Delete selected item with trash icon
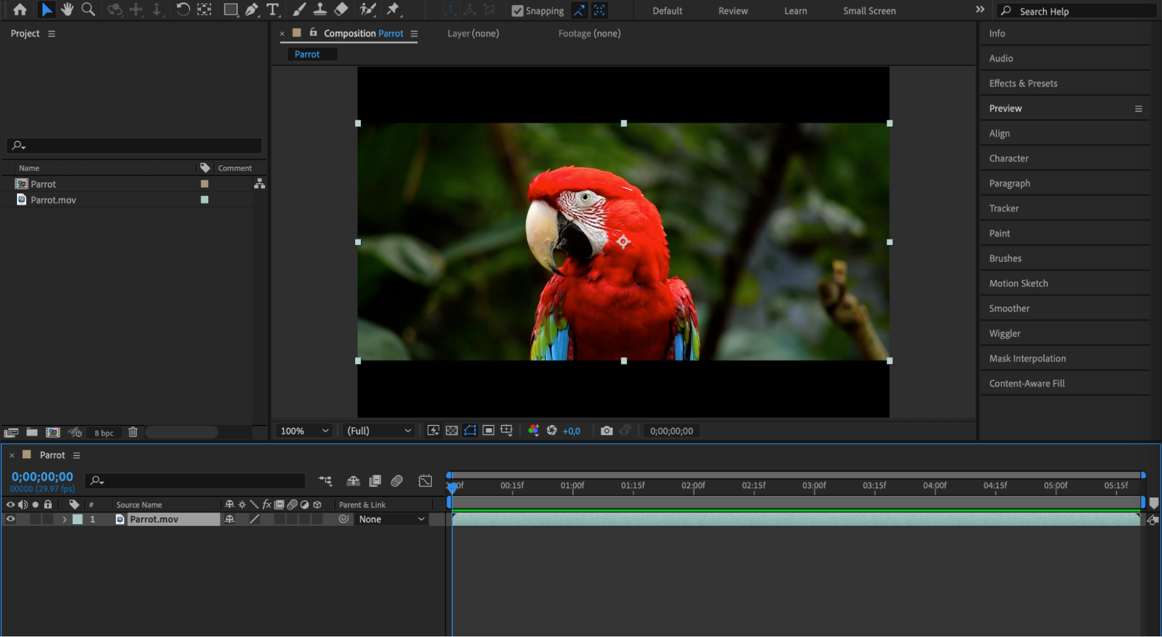Image resolution: width=1162 pixels, height=637 pixels. point(133,432)
